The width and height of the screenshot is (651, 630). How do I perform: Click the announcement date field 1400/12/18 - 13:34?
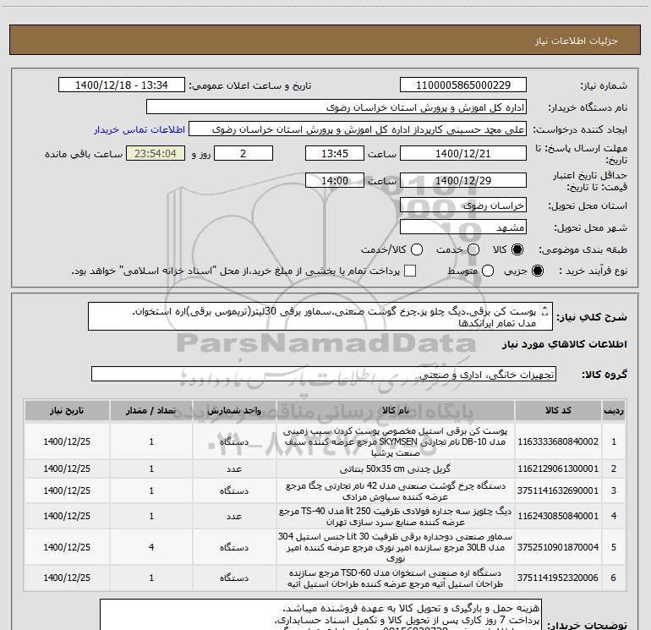[121, 85]
